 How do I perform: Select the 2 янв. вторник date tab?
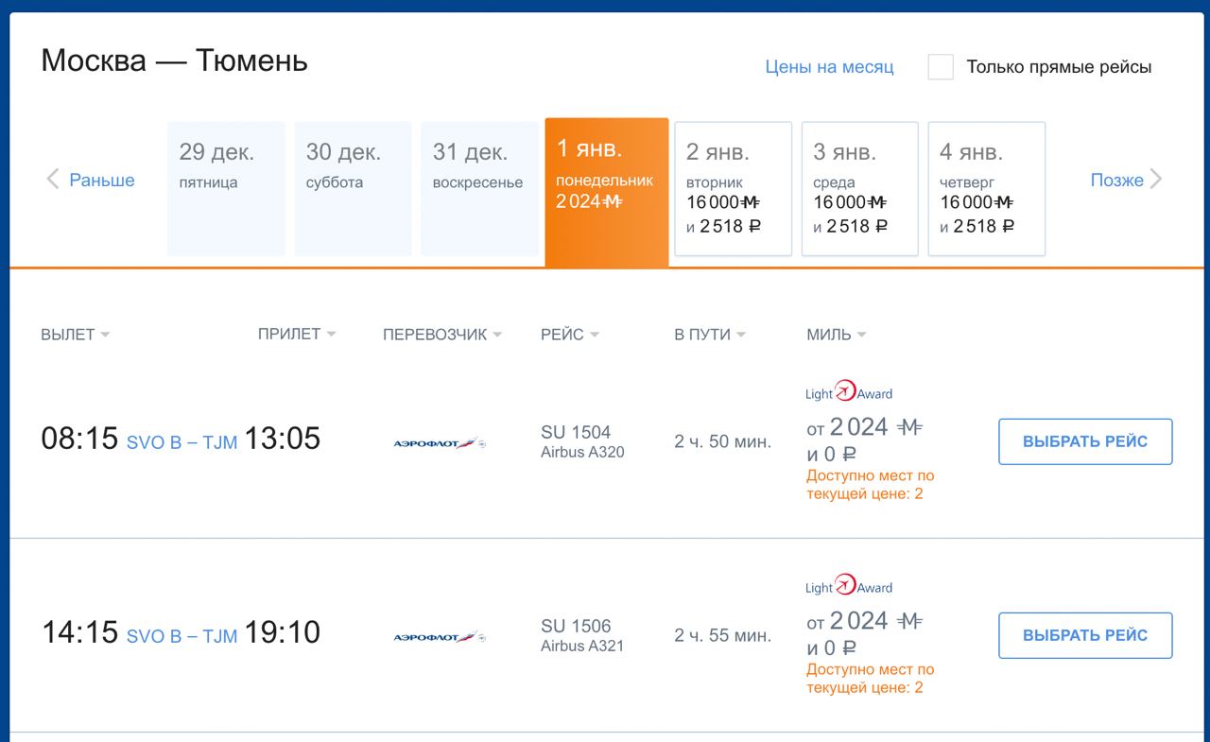[733, 188]
